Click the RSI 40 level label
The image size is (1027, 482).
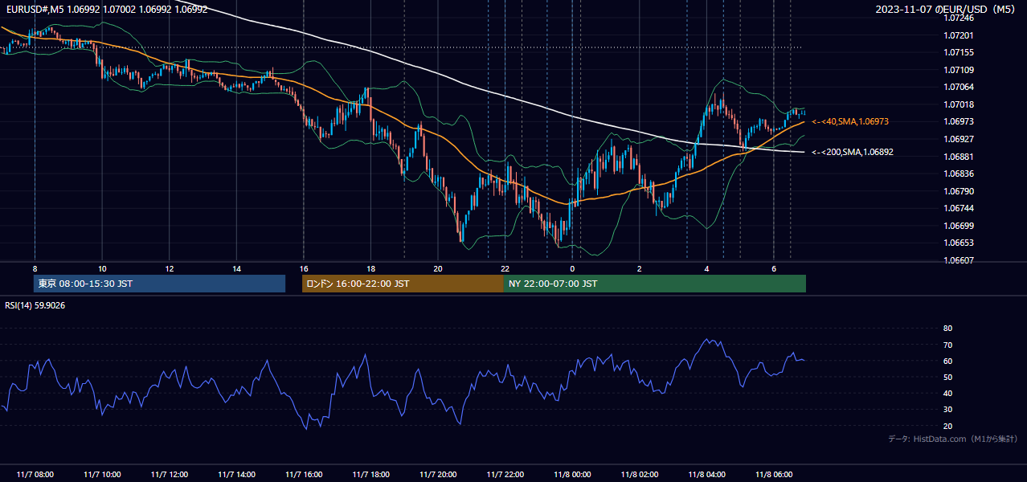pos(947,393)
